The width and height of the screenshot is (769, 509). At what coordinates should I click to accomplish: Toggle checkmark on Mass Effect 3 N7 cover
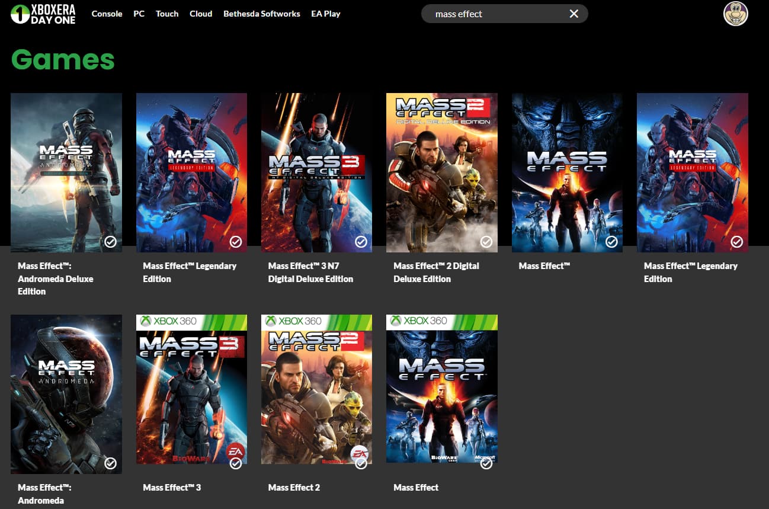click(x=361, y=242)
